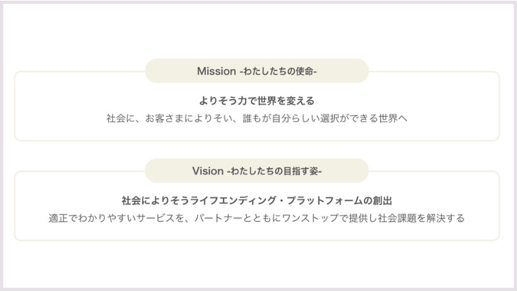Viewport: 517px width, 291px height.
Task: Click the heading "よりそう力で世界を変える"
Action: tap(257, 101)
